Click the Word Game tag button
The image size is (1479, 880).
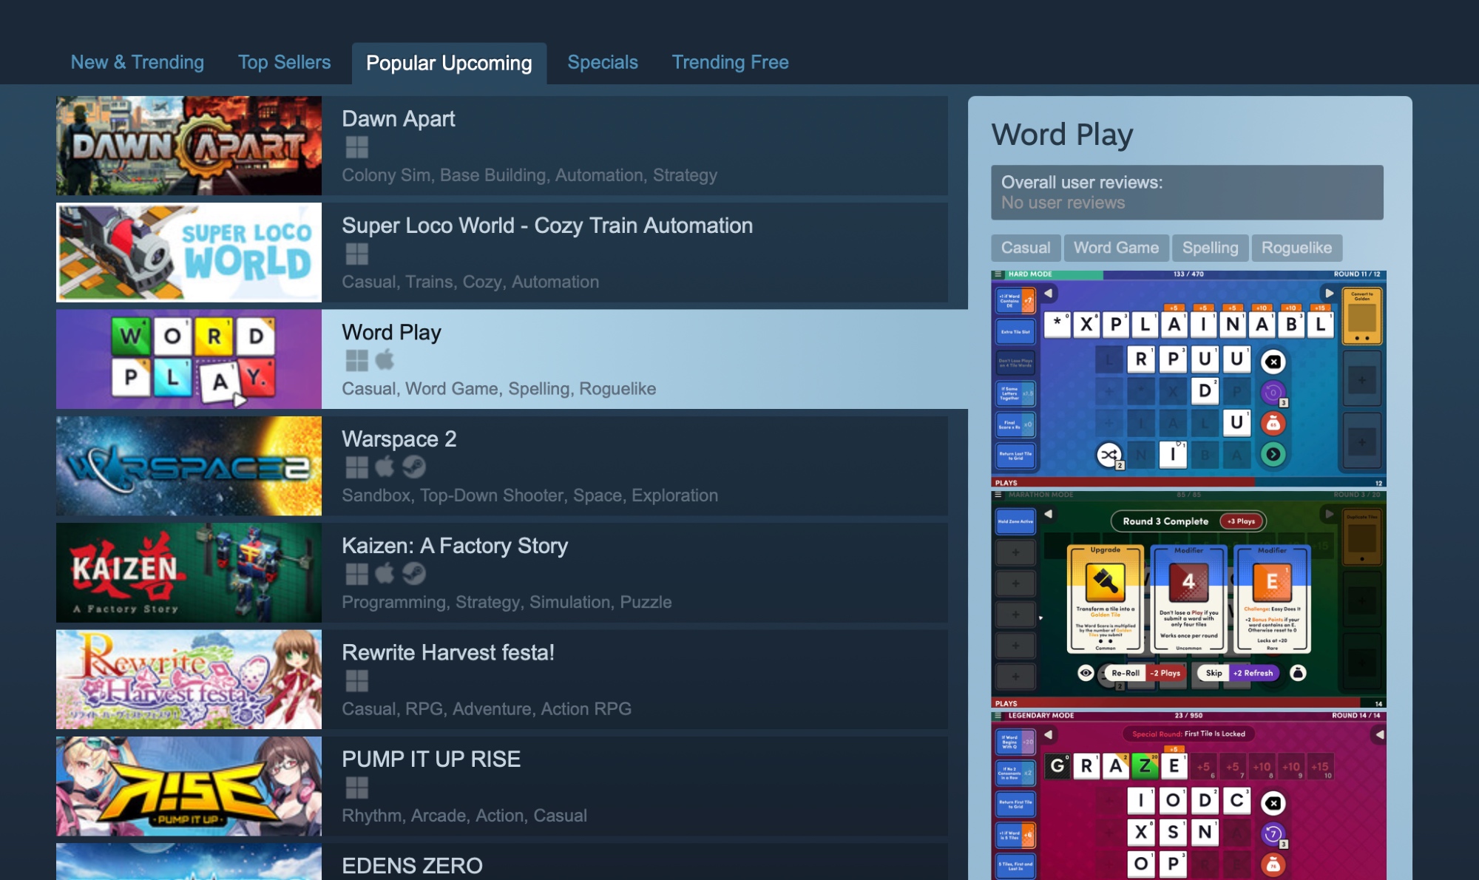tap(1116, 248)
